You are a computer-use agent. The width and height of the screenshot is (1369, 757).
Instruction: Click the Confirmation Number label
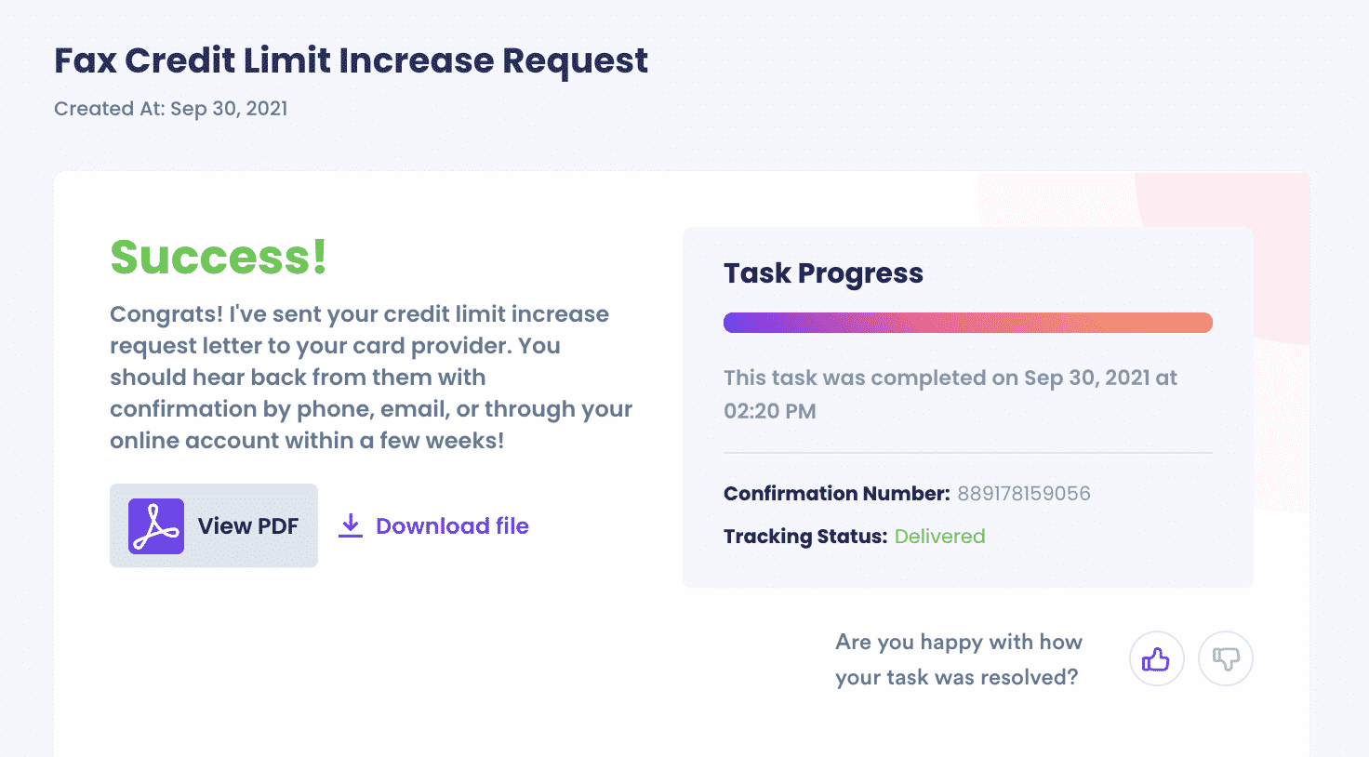(x=837, y=494)
